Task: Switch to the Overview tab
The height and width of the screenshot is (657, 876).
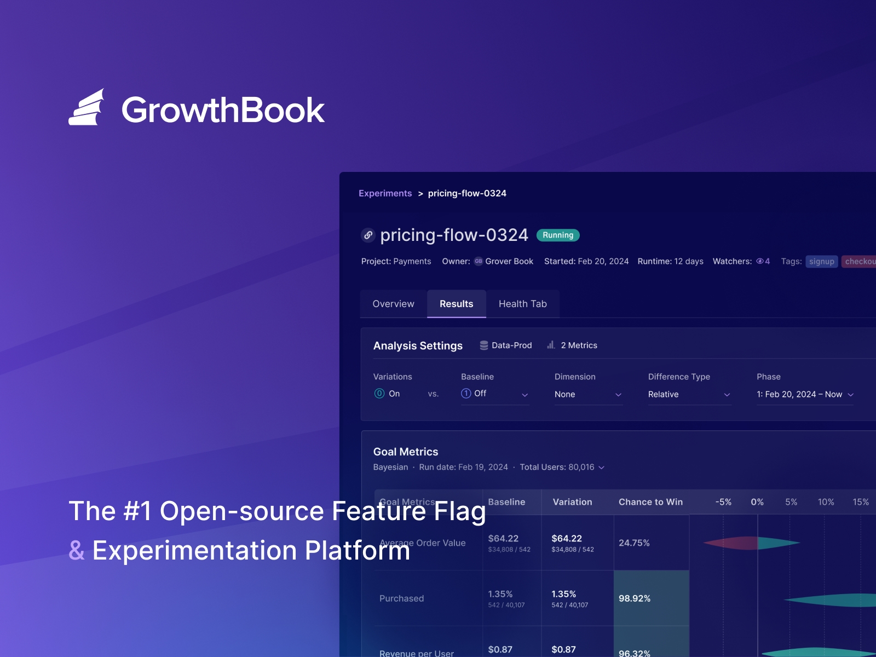Action: (x=393, y=304)
